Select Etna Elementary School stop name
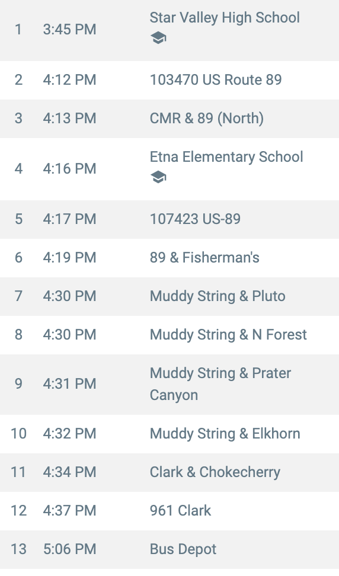 (226, 157)
